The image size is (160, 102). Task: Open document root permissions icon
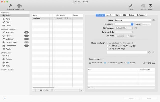click(x=153, y=63)
